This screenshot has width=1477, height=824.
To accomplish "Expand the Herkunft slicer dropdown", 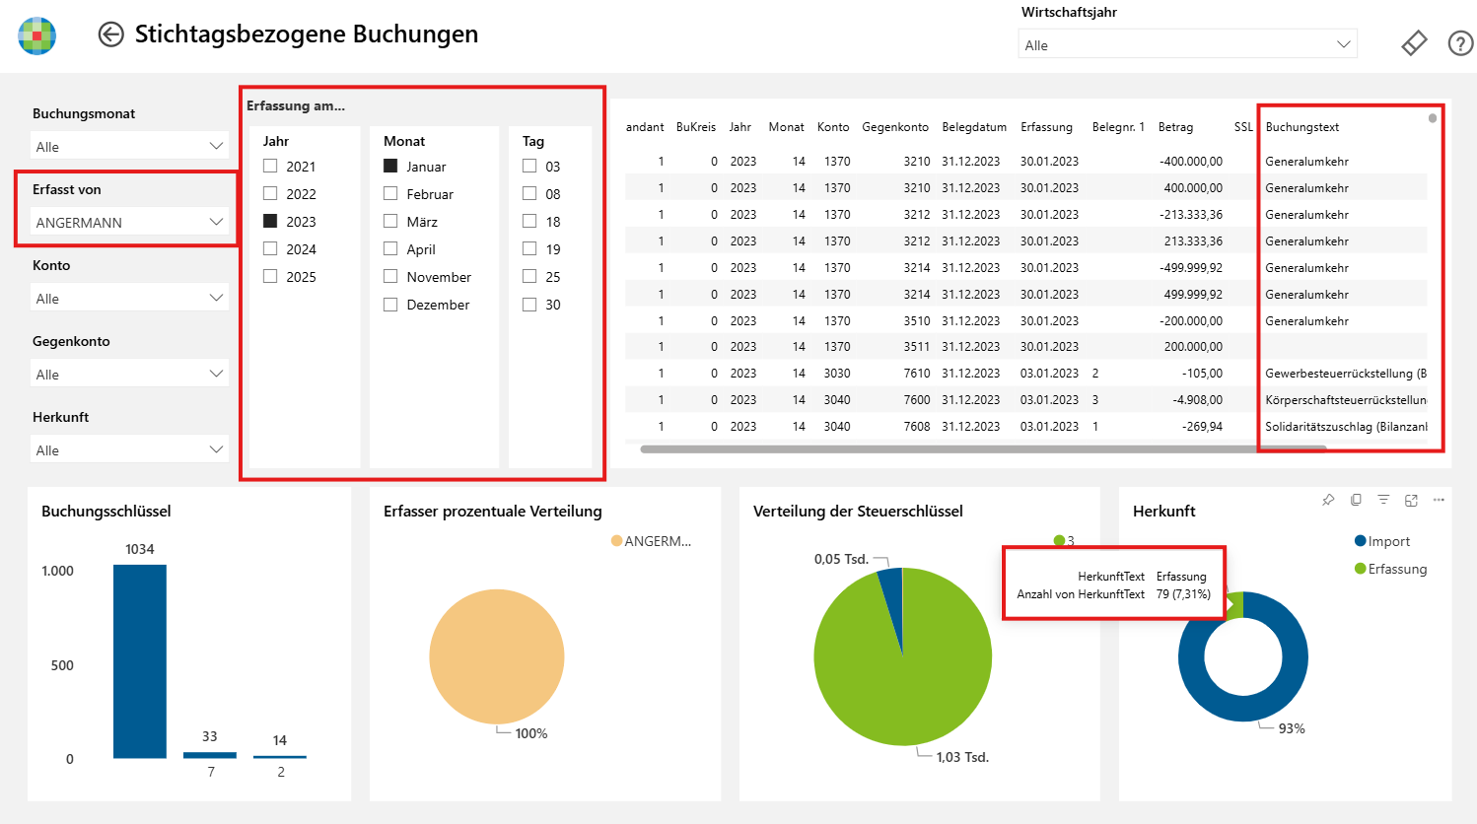I will 129,450.
